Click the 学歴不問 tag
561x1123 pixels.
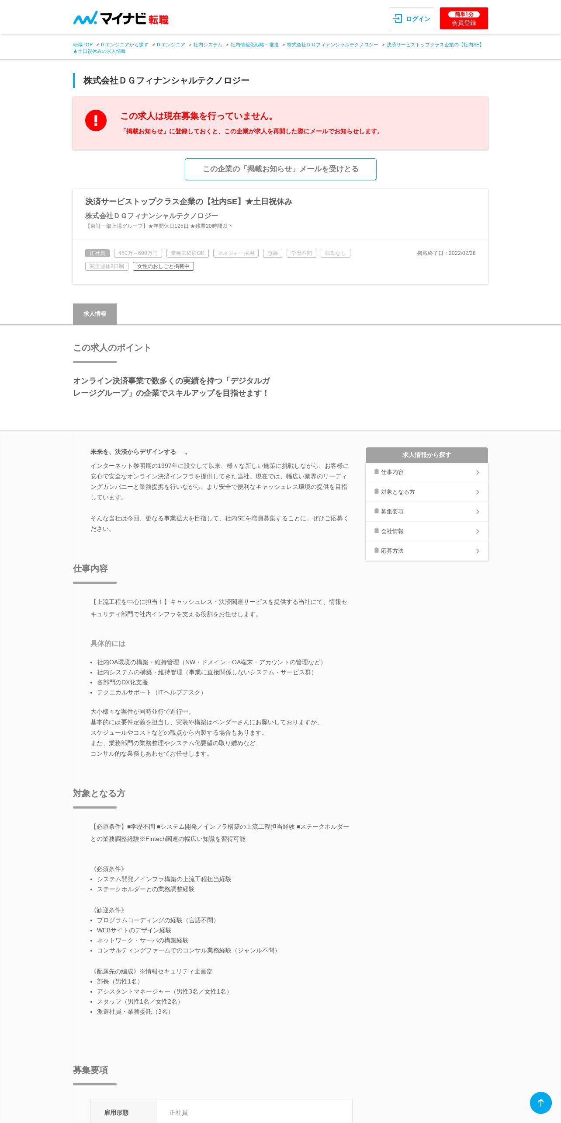301,253
